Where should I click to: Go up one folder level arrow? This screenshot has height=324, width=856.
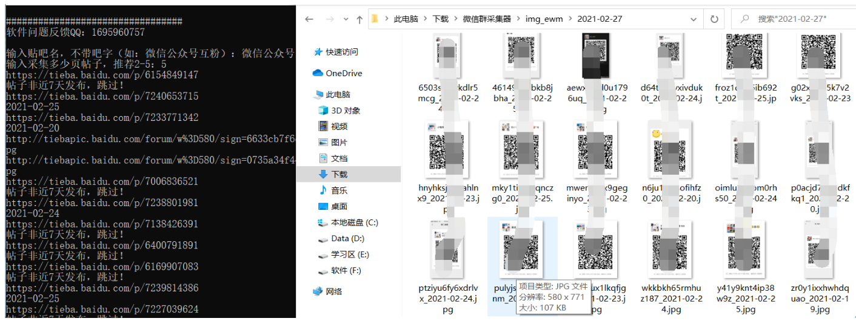[359, 19]
